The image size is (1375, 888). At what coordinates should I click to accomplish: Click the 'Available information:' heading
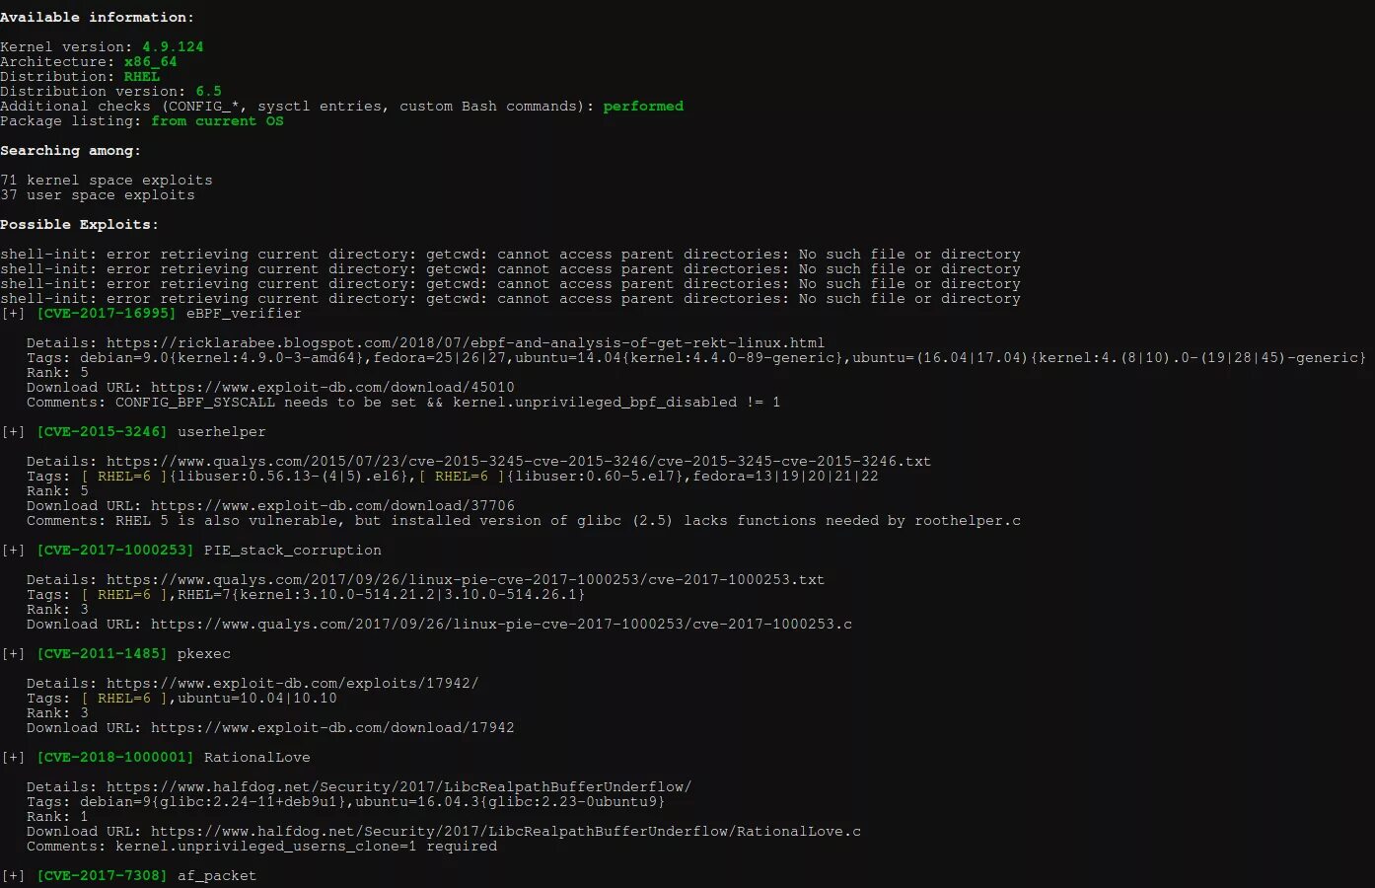click(98, 17)
